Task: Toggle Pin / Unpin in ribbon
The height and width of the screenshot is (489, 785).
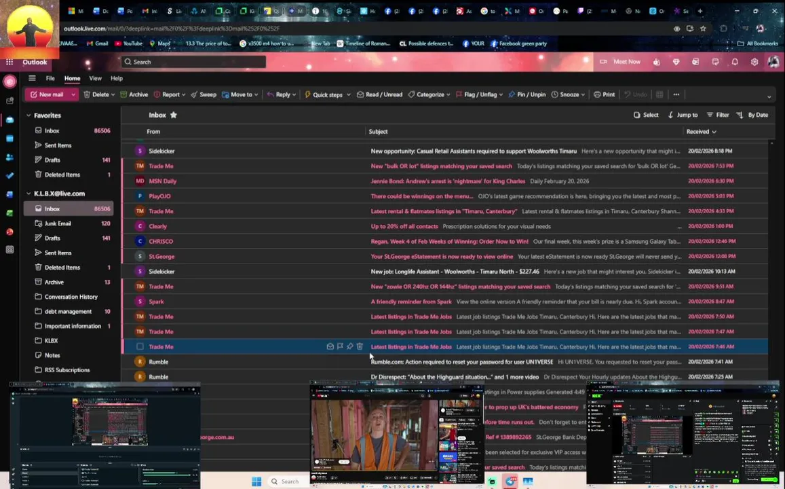Action: pyautogui.click(x=526, y=94)
